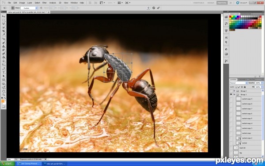Select the Healing Brush tool
The width and height of the screenshot is (265, 166).
coord(4,39)
